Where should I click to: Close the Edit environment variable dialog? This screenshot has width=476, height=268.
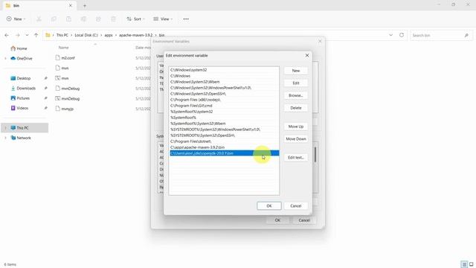tap(307, 55)
